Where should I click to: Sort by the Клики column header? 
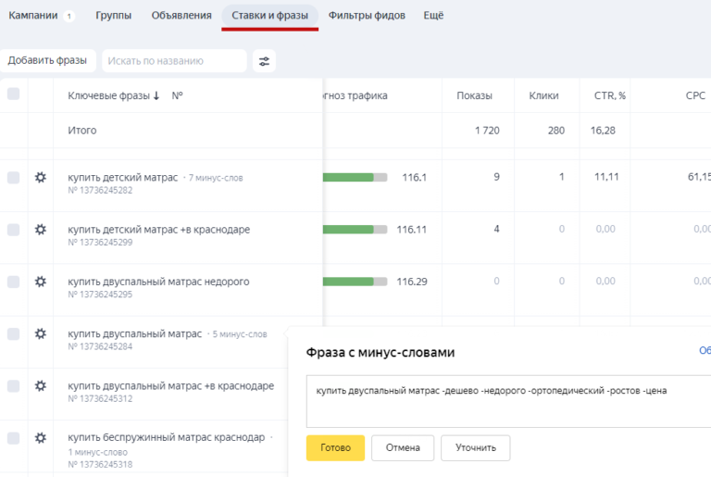coord(543,95)
